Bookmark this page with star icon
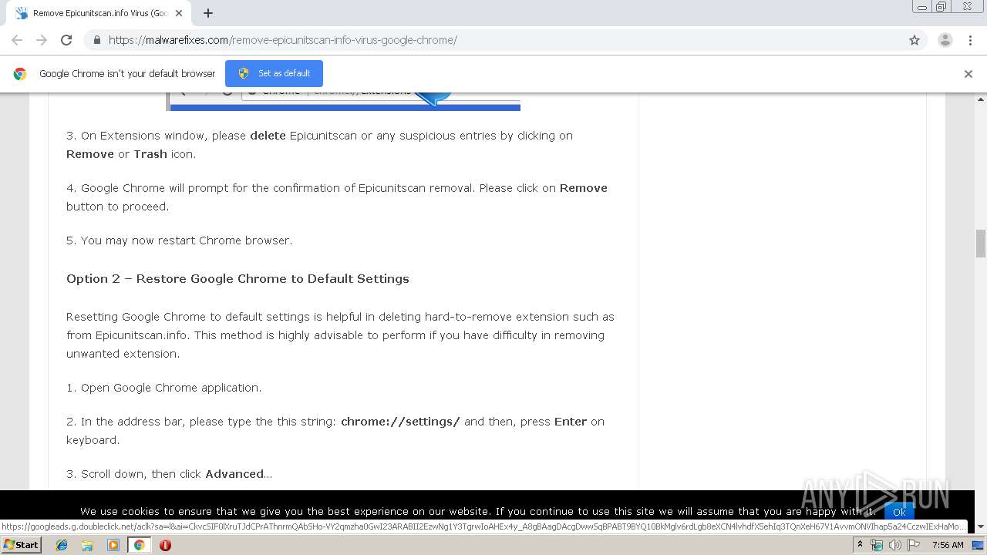This screenshot has height=555, width=987. coord(915,40)
